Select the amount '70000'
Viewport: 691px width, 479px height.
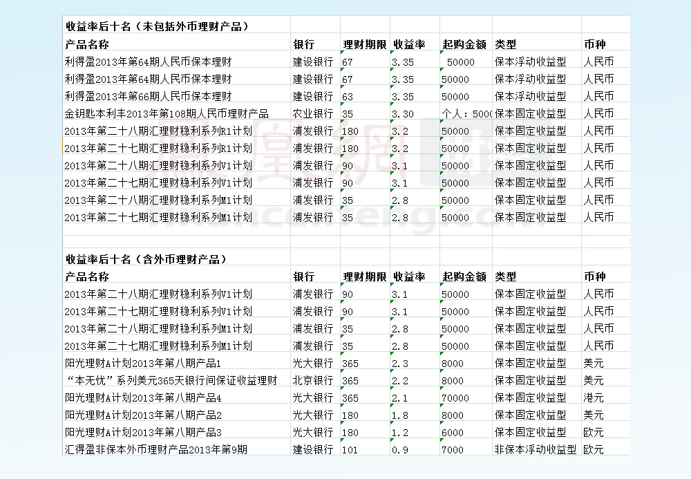tap(455, 398)
